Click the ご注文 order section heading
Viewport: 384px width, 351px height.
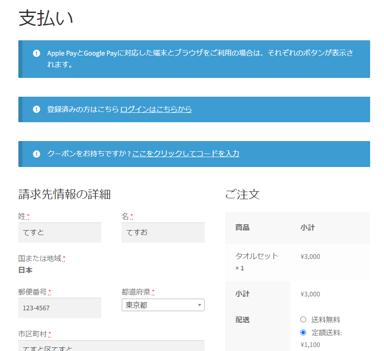pyautogui.click(x=242, y=194)
